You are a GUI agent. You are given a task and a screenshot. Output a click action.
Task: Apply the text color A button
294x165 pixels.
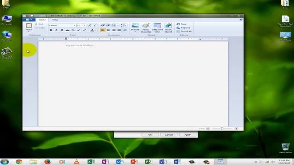(92, 30)
